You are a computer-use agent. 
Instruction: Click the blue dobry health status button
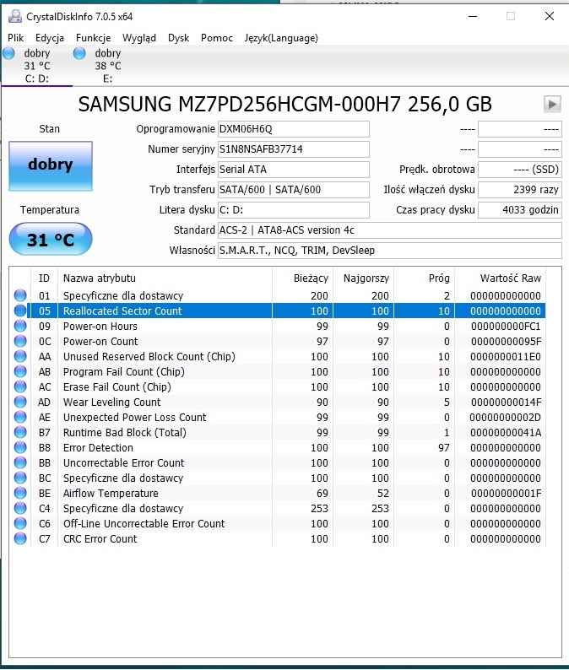51,165
